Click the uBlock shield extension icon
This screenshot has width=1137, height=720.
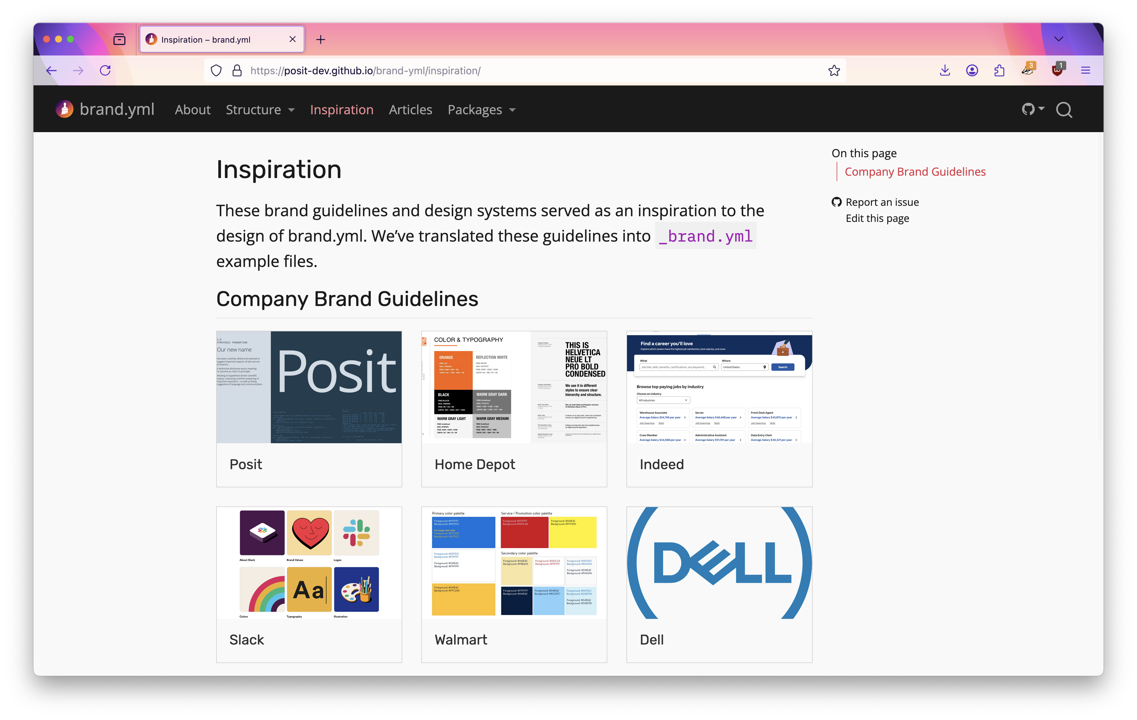[x=1057, y=71]
